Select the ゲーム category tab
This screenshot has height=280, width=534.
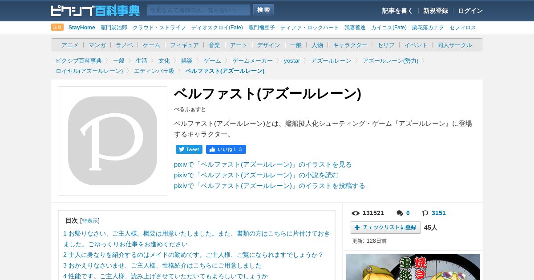151,45
